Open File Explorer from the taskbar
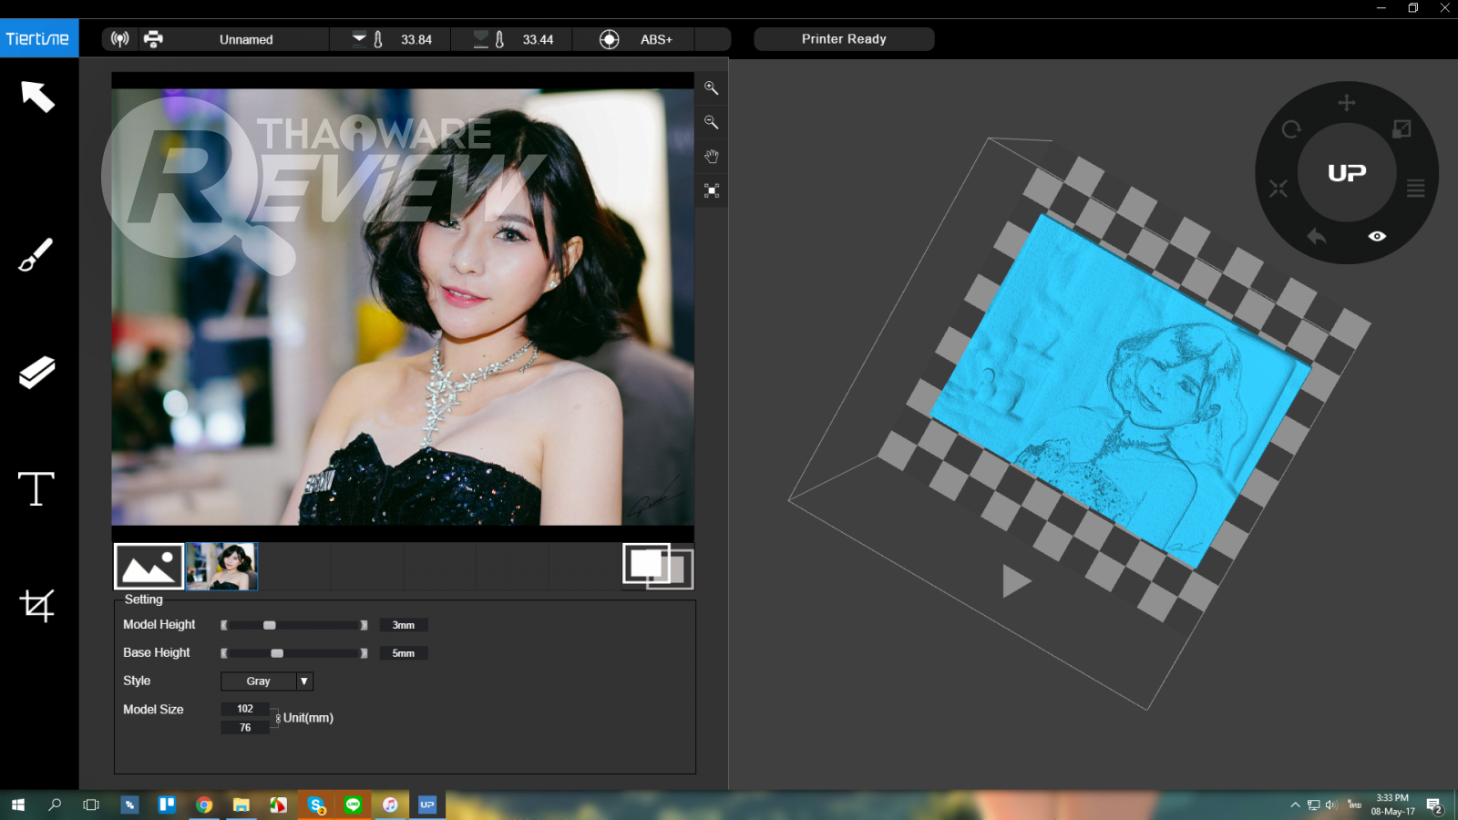This screenshot has height=820, width=1458. pos(241,805)
